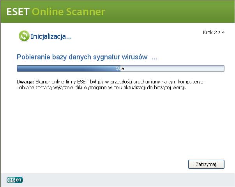
Task: Click the ESET logo in the footer
Action: pyautogui.click(x=15, y=180)
